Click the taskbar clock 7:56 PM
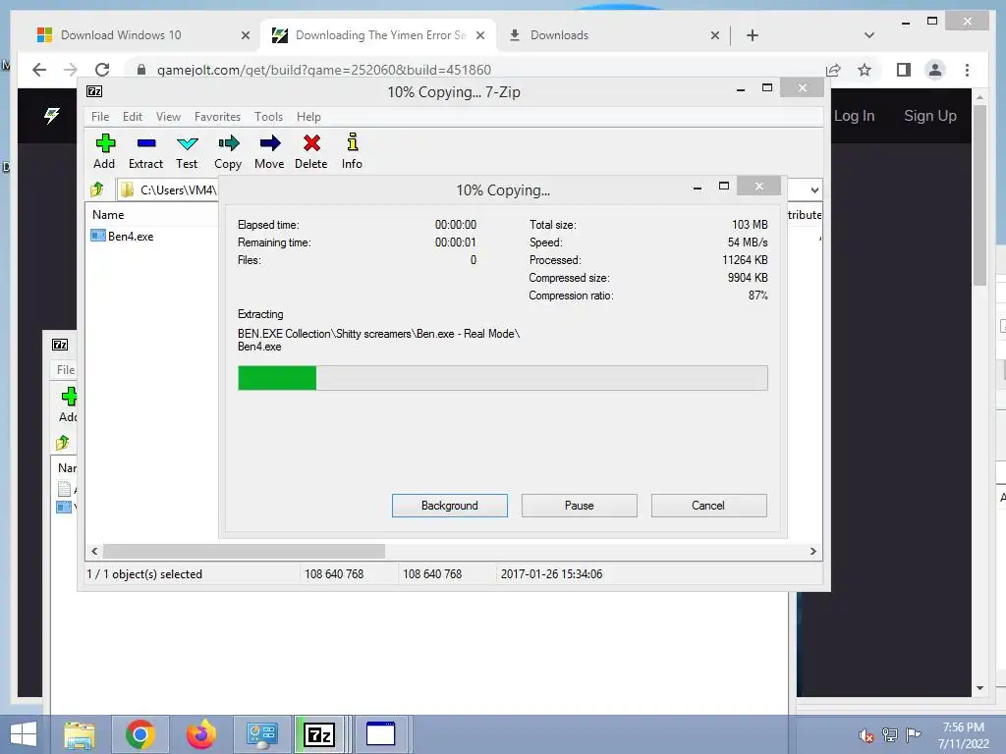 pos(963,727)
